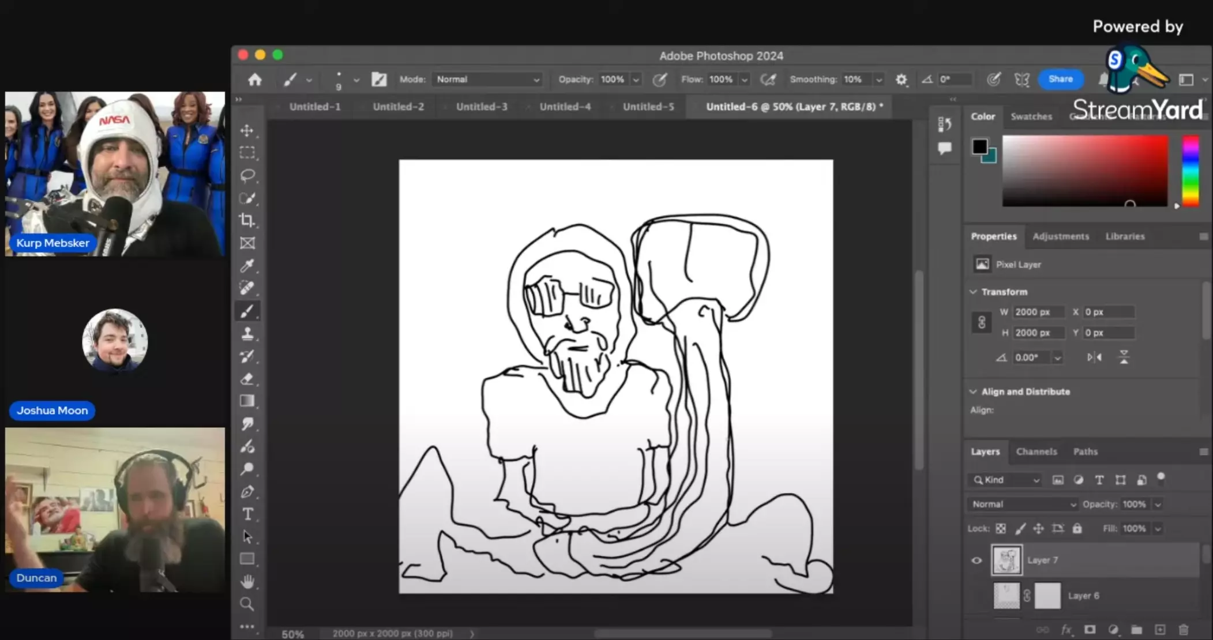Select the Lasso tool

247,175
